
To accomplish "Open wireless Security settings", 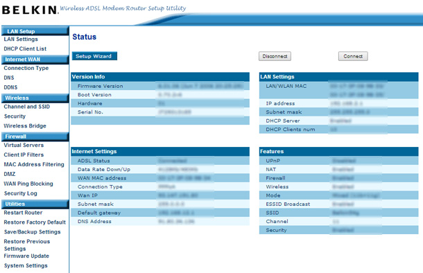I will coord(15,116).
